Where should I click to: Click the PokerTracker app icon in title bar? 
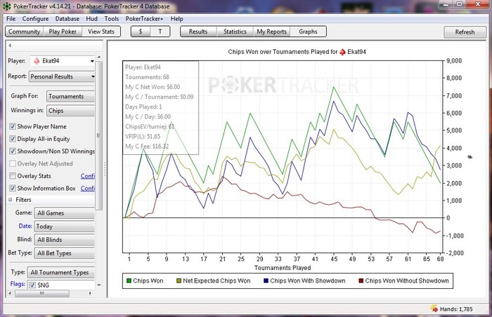6,6
